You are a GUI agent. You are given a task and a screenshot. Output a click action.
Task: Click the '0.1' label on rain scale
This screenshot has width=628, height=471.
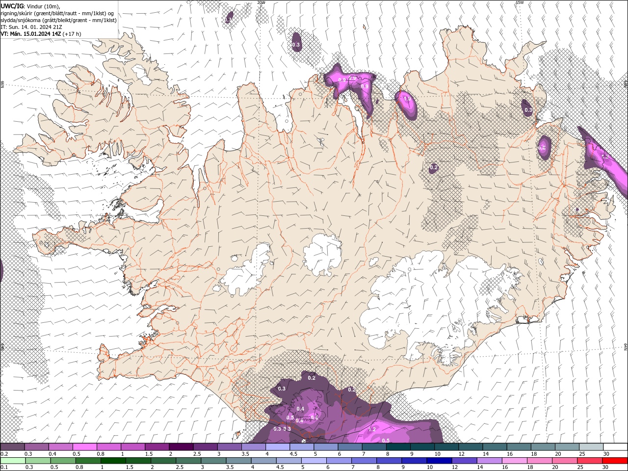point(3,467)
